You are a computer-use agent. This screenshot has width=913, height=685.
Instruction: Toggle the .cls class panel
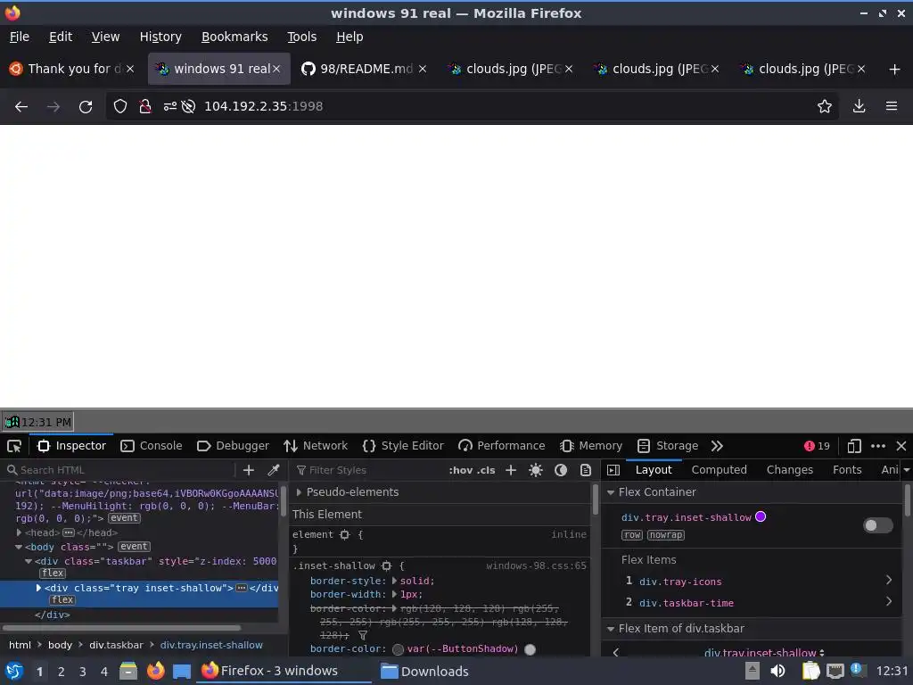pos(486,470)
